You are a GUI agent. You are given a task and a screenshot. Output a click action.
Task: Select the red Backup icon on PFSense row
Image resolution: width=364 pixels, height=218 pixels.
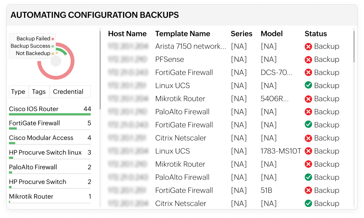pos(308,59)
